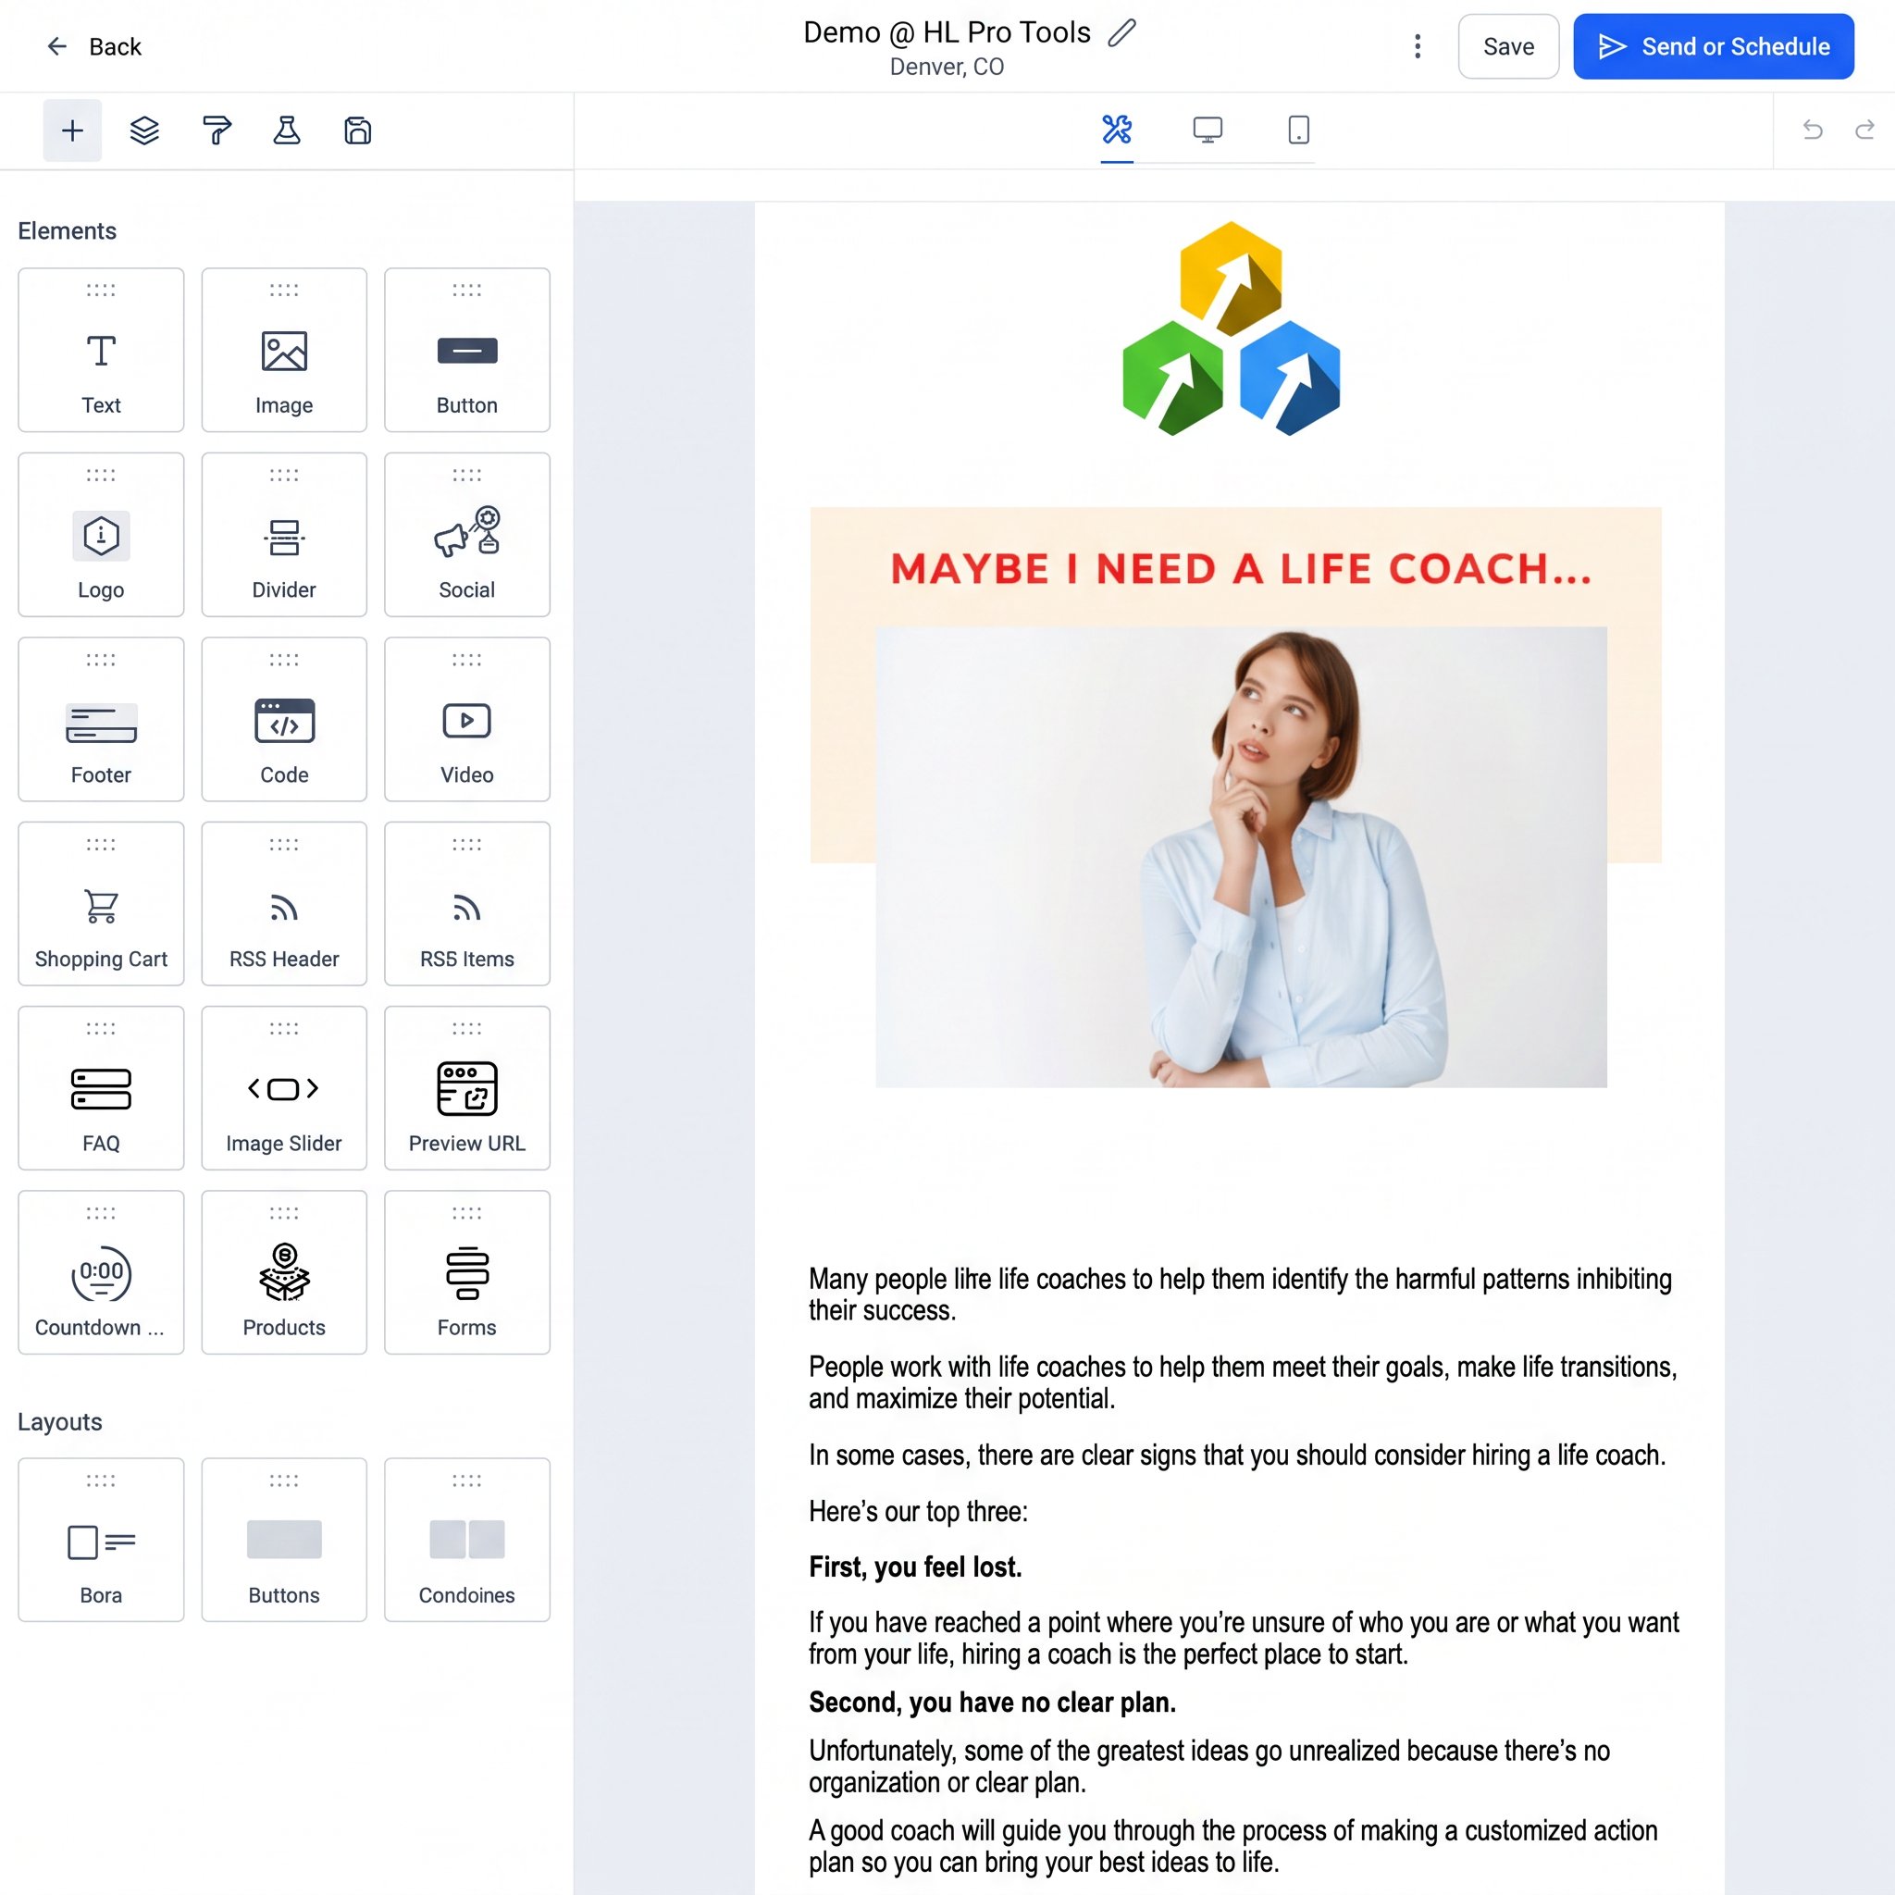Select the Footer element
The image size is (1895, 1895).
(x=101, y=719)
